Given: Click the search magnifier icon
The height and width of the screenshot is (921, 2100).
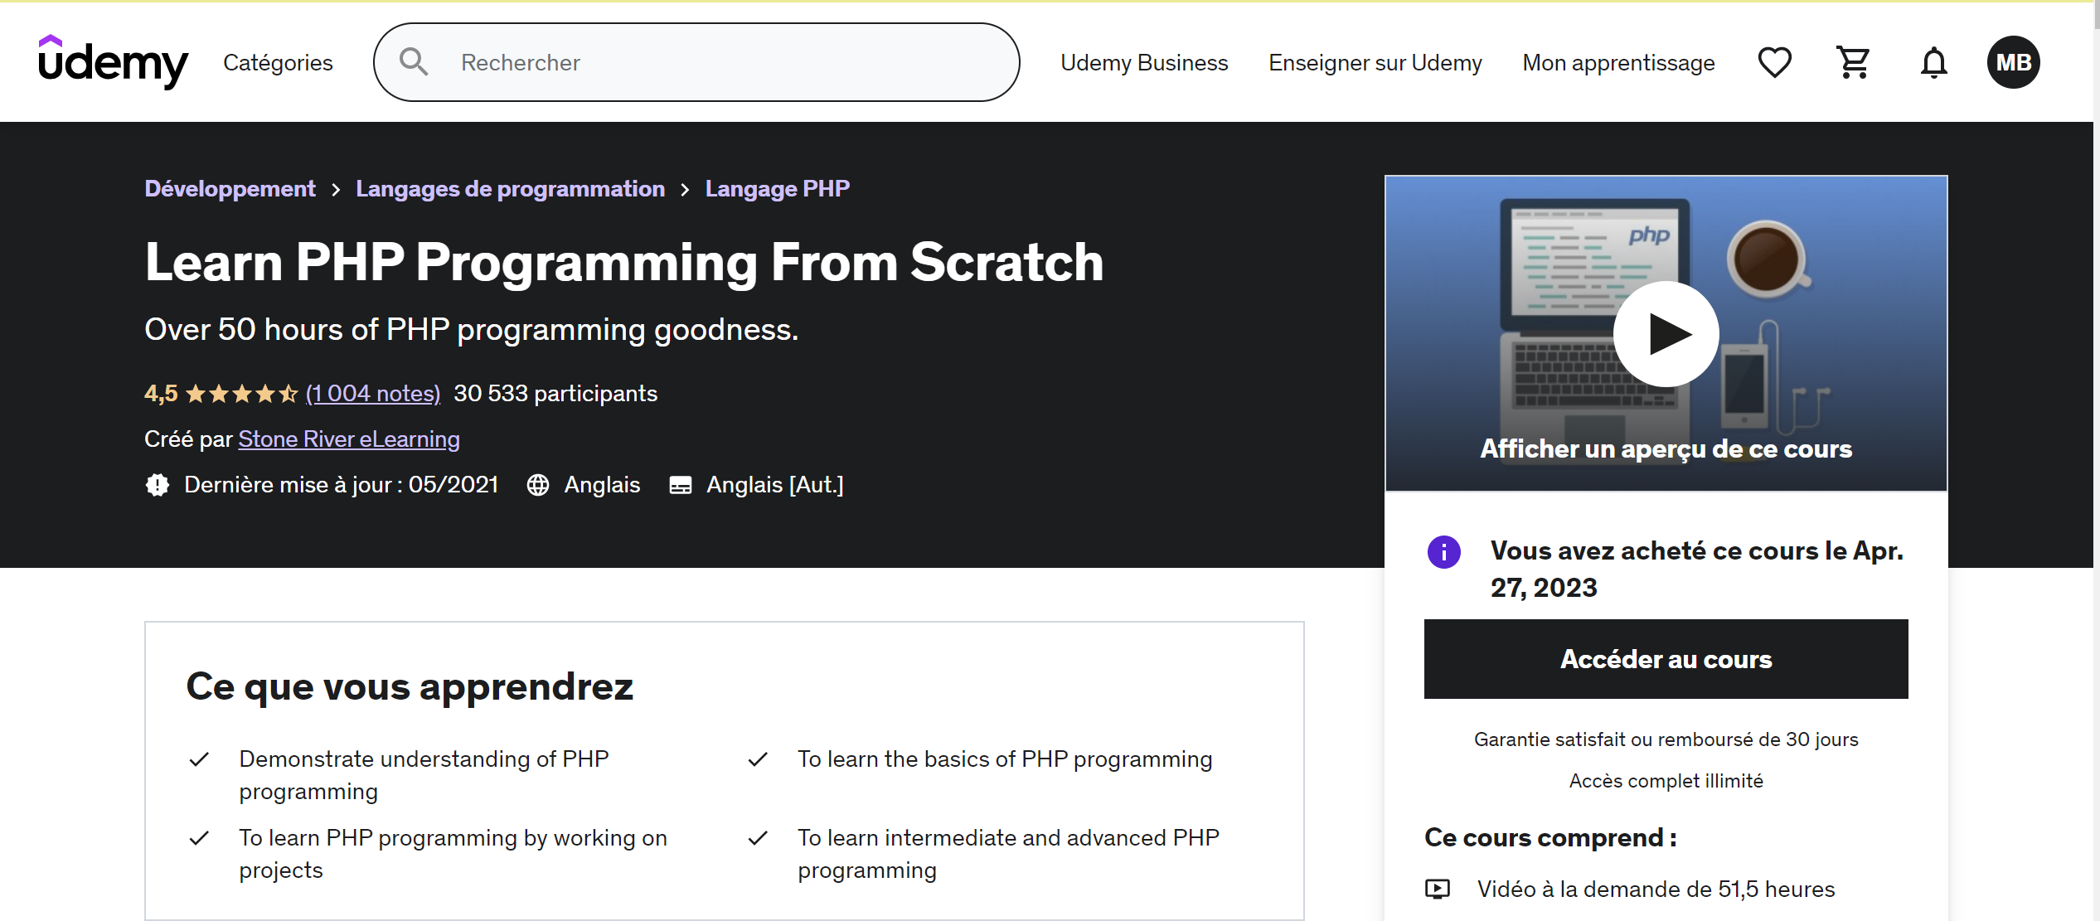Looking at the screenshot, I should point(413,61).
